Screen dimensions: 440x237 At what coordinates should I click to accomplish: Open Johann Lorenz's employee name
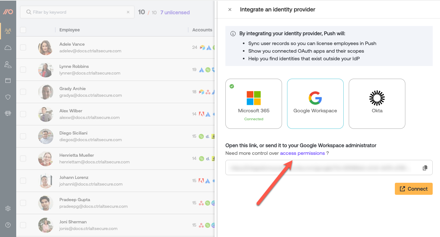pos(74,177)
